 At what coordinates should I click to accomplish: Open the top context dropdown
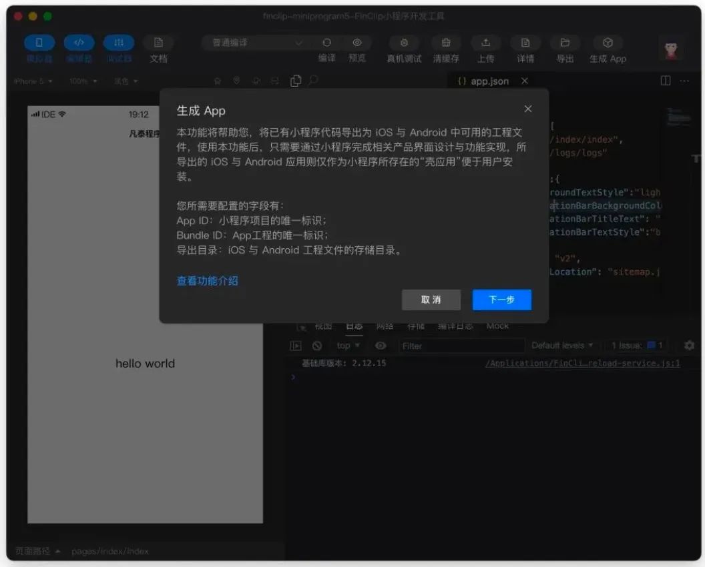(348, 346)
